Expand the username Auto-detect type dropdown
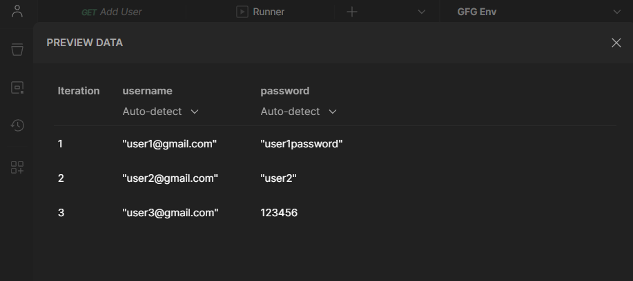Screen dimensions: 633x281 pos(161,112)
